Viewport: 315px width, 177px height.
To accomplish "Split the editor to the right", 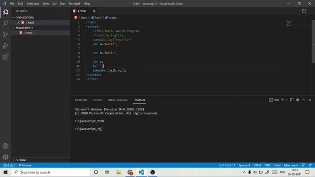I will (304, 11).
